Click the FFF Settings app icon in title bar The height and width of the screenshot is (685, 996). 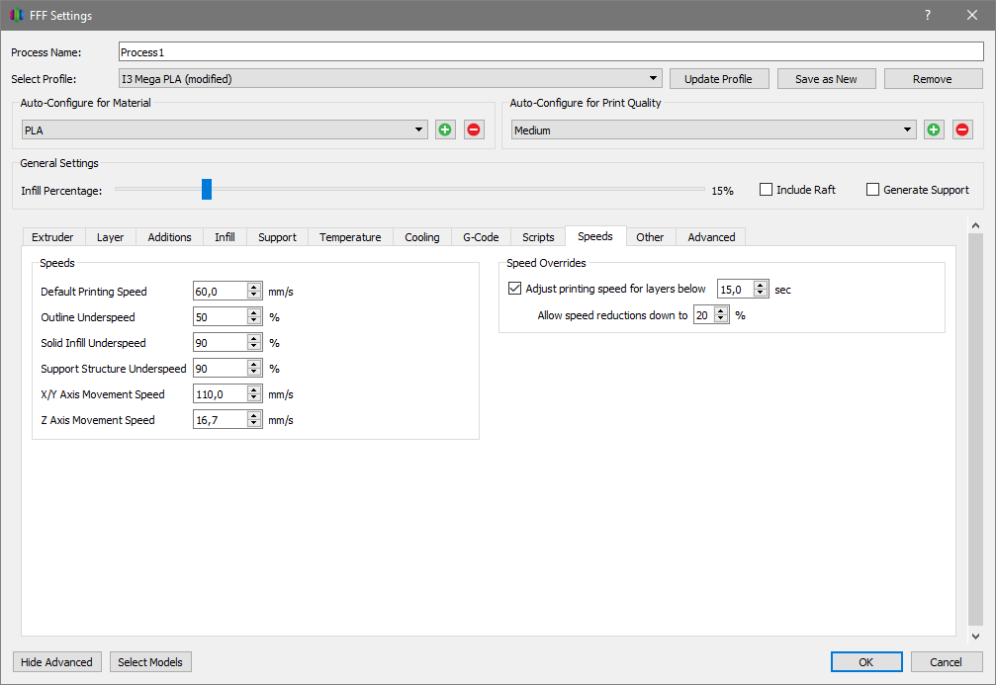point(17,15)
